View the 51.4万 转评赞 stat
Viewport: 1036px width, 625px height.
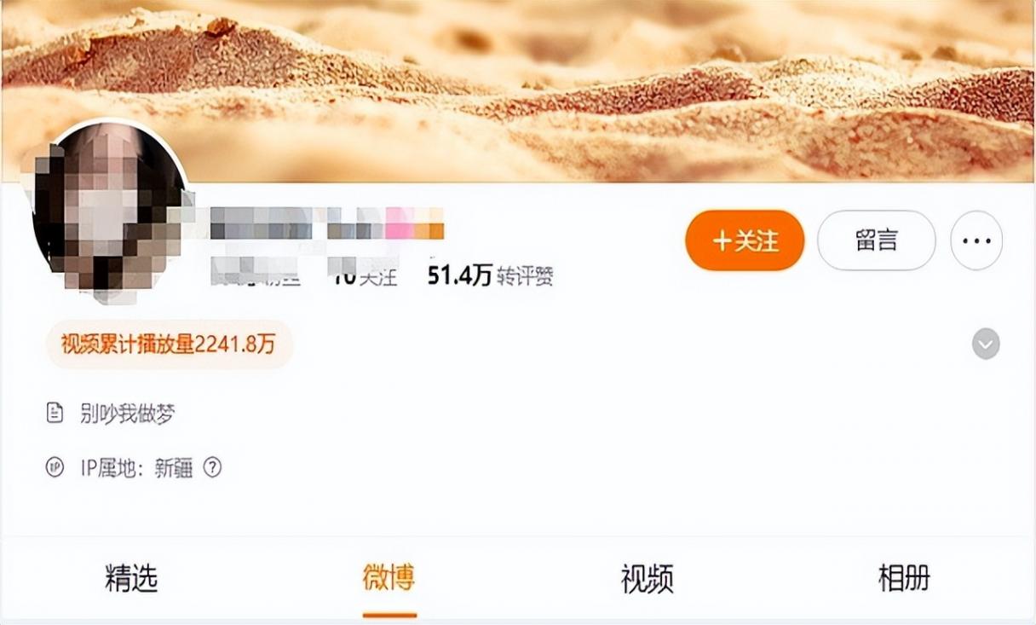[490, 276]
